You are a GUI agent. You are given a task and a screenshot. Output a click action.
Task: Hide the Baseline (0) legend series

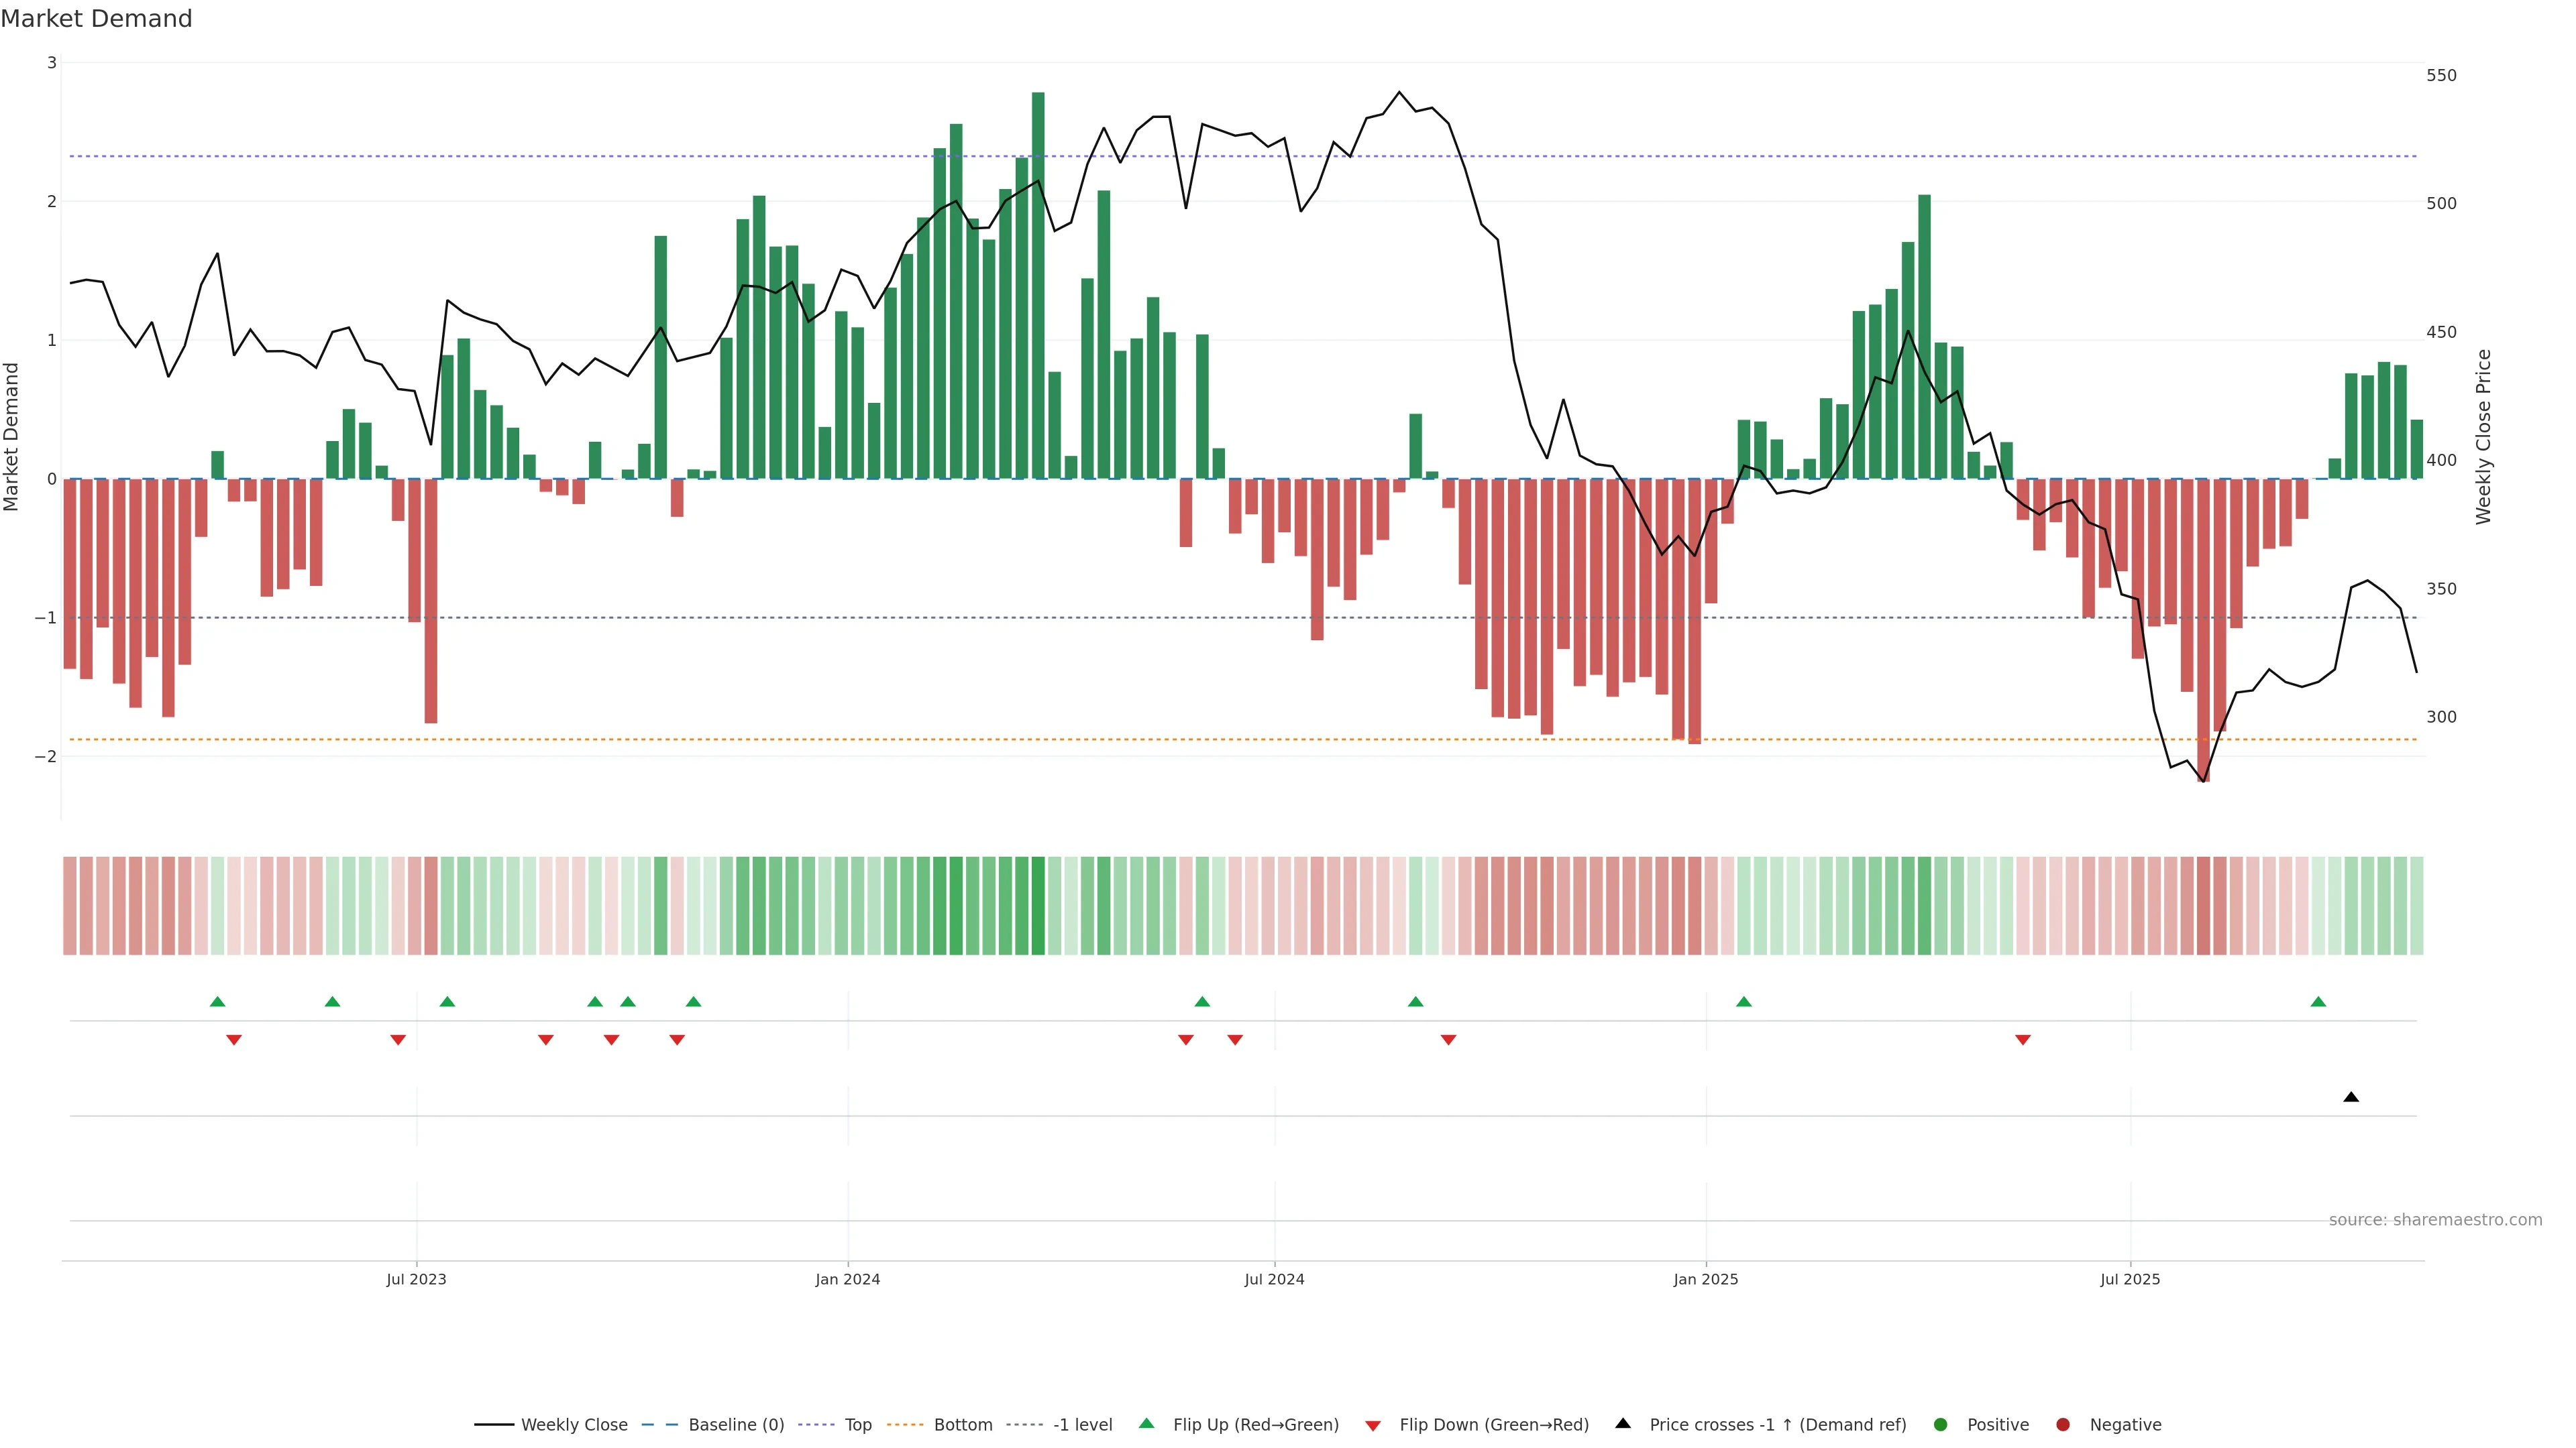pos(735,1425)
